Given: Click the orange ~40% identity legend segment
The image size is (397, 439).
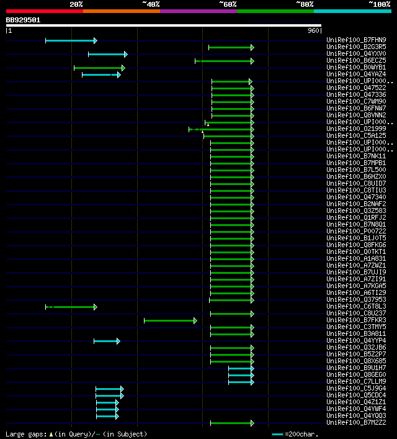Looking at the screenshot, I should (122, 11).
